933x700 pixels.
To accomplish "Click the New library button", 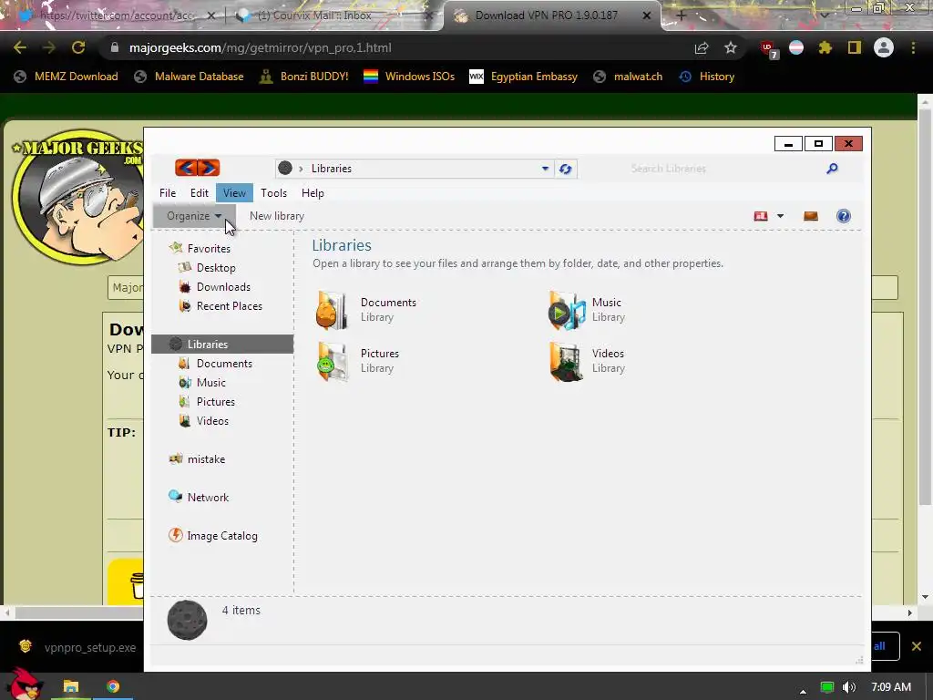I will 277,216.
